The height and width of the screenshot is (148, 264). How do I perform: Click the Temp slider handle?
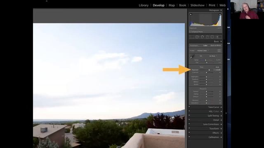pyautogui.click(x=205, y=60)
